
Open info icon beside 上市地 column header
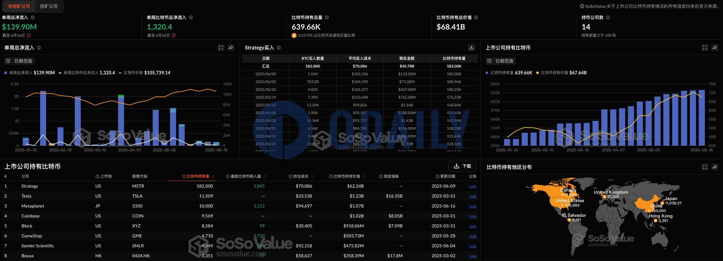coord(97,176)
